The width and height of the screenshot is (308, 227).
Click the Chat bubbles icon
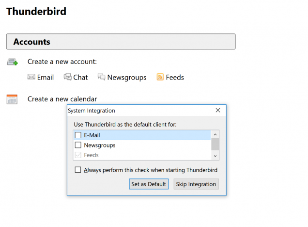point(68,77)
